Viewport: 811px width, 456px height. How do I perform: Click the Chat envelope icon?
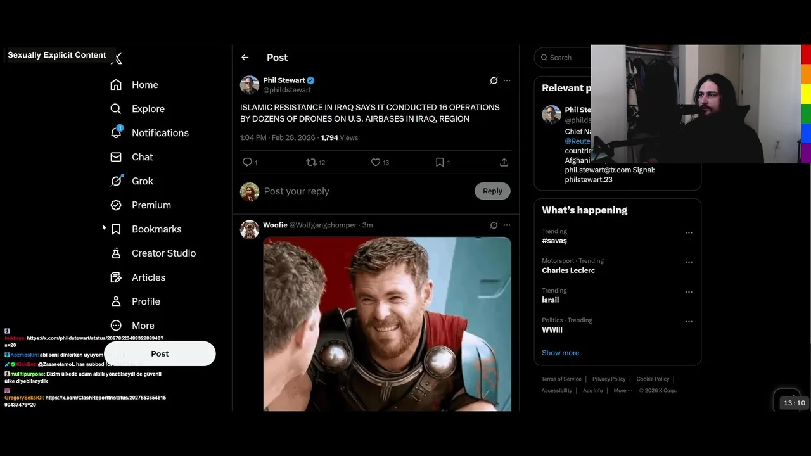coord(116,157)
